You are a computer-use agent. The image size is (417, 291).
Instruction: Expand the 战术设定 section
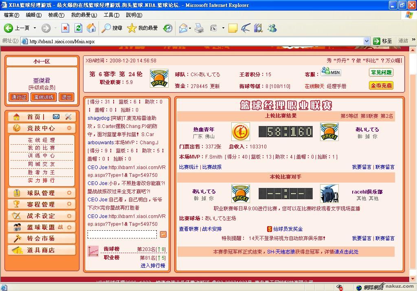[69, 216]
